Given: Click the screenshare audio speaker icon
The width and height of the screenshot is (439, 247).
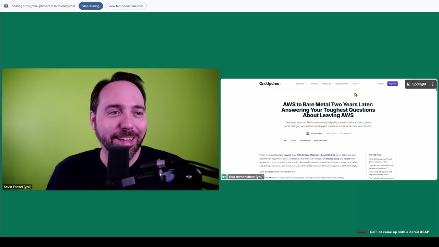Looking at the screenshot, I should pos(224,177).
